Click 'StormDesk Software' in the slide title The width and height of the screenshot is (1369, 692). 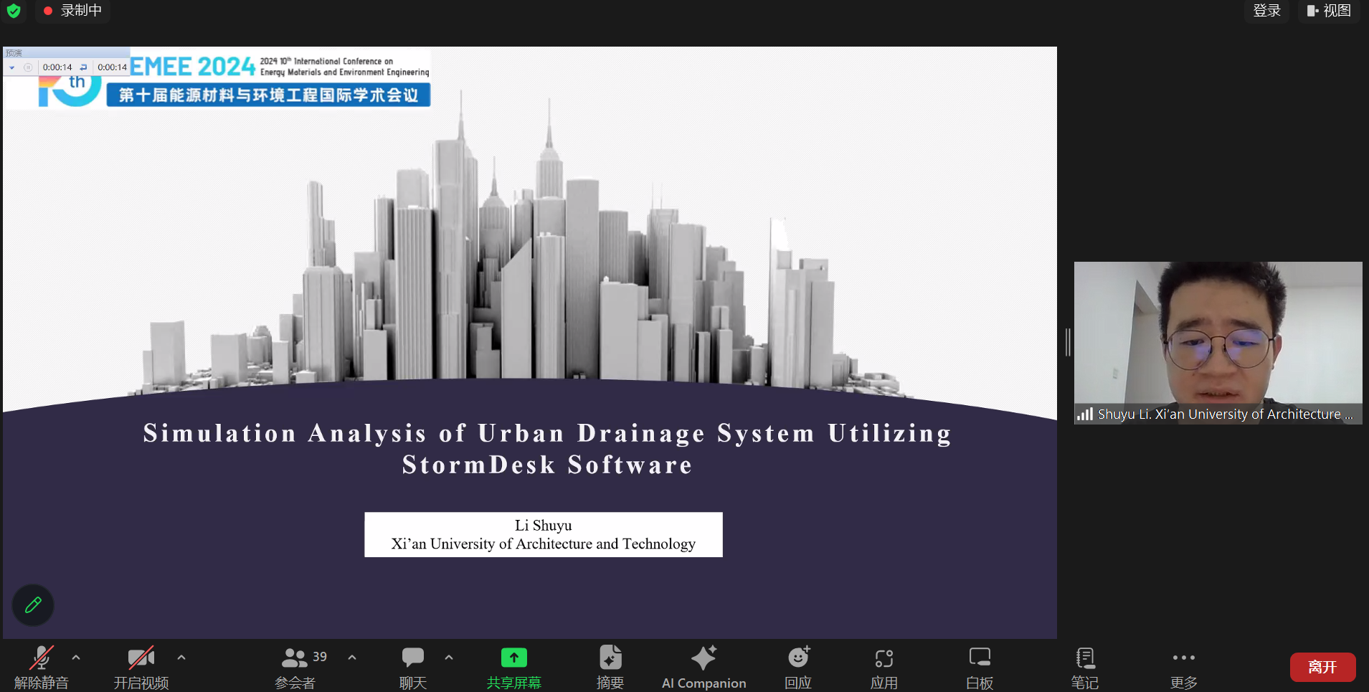pyautogui.click(x=547, y=465)
